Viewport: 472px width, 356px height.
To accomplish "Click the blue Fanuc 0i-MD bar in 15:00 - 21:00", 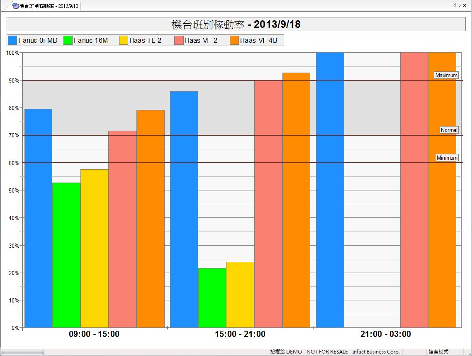I will (184, 210).
